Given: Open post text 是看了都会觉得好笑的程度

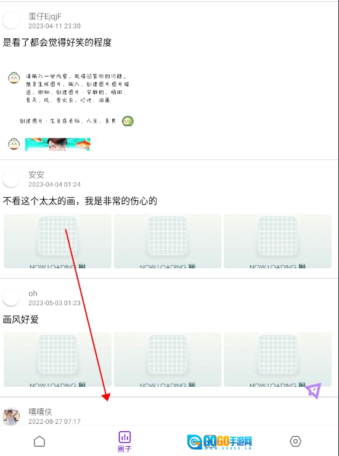Looking at the screenshot, I should click(57, 43).
